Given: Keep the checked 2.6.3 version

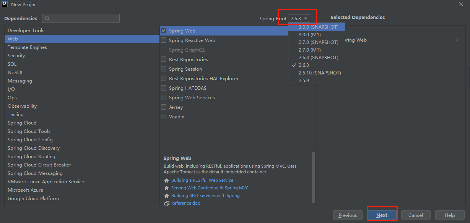Looking at the screenshot, I should coord(317,65).
